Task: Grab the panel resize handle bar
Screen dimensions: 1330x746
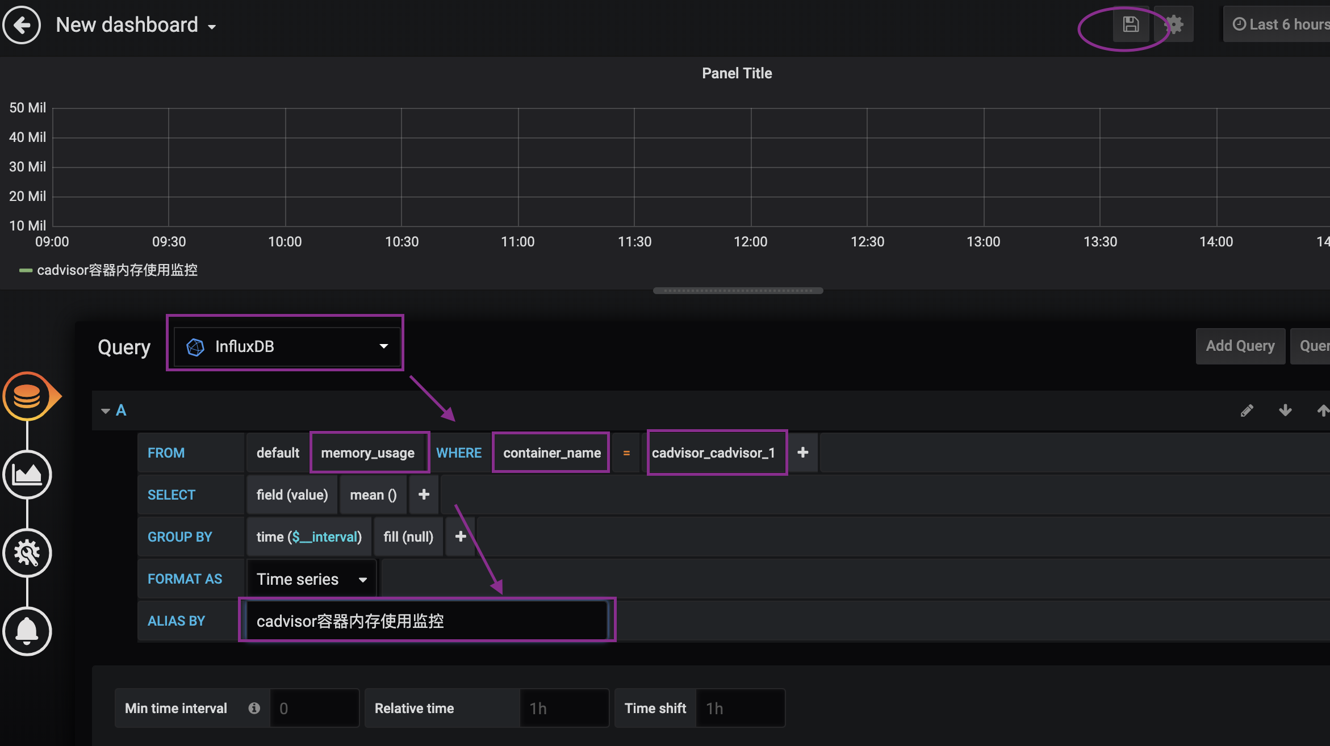Action: [738, 291]
